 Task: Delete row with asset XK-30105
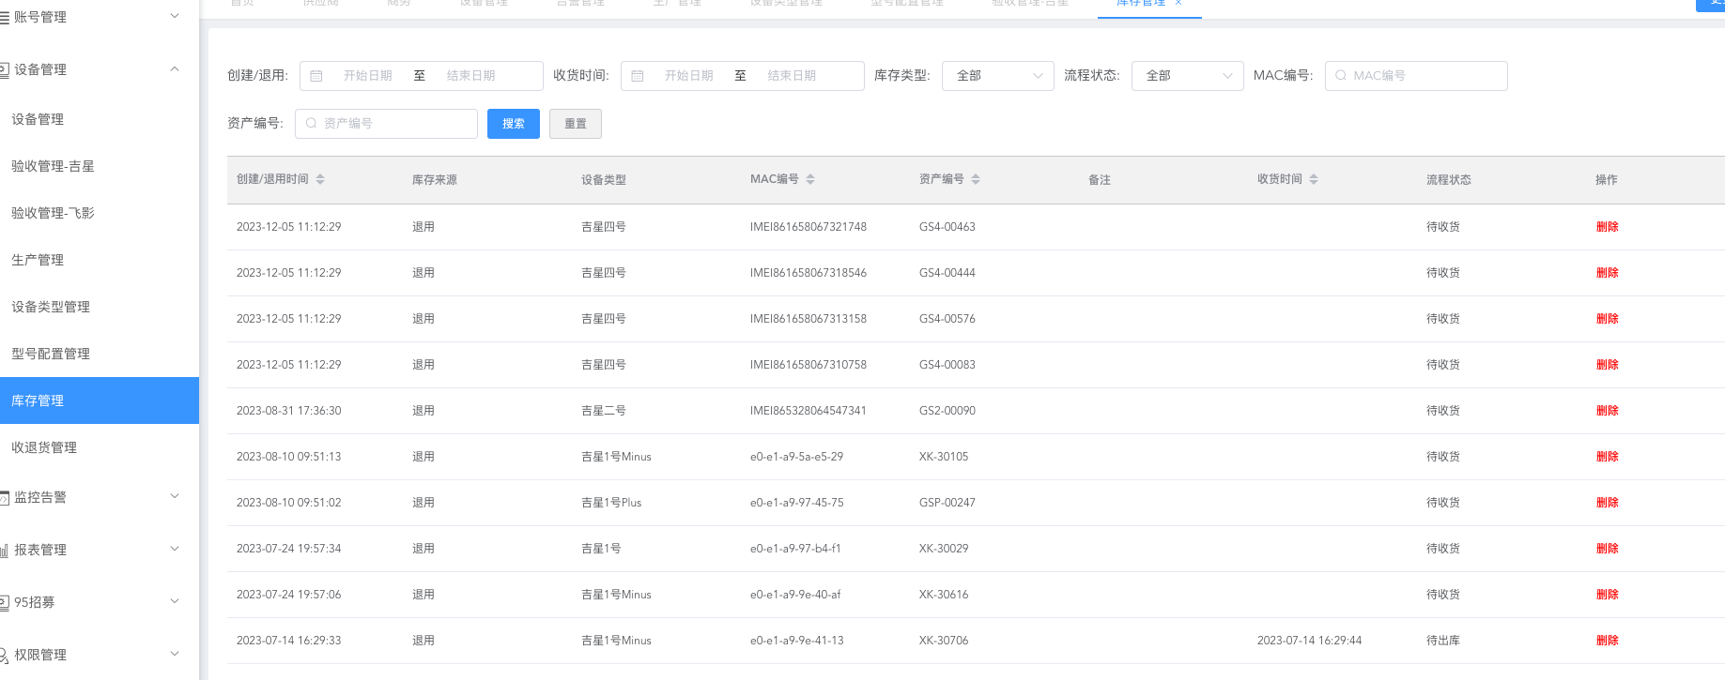point(1607,457)
